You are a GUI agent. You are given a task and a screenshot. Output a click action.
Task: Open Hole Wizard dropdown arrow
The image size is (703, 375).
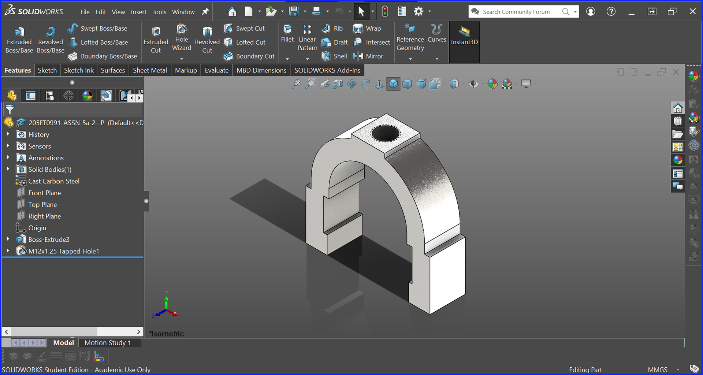click(x=182, y=59)
